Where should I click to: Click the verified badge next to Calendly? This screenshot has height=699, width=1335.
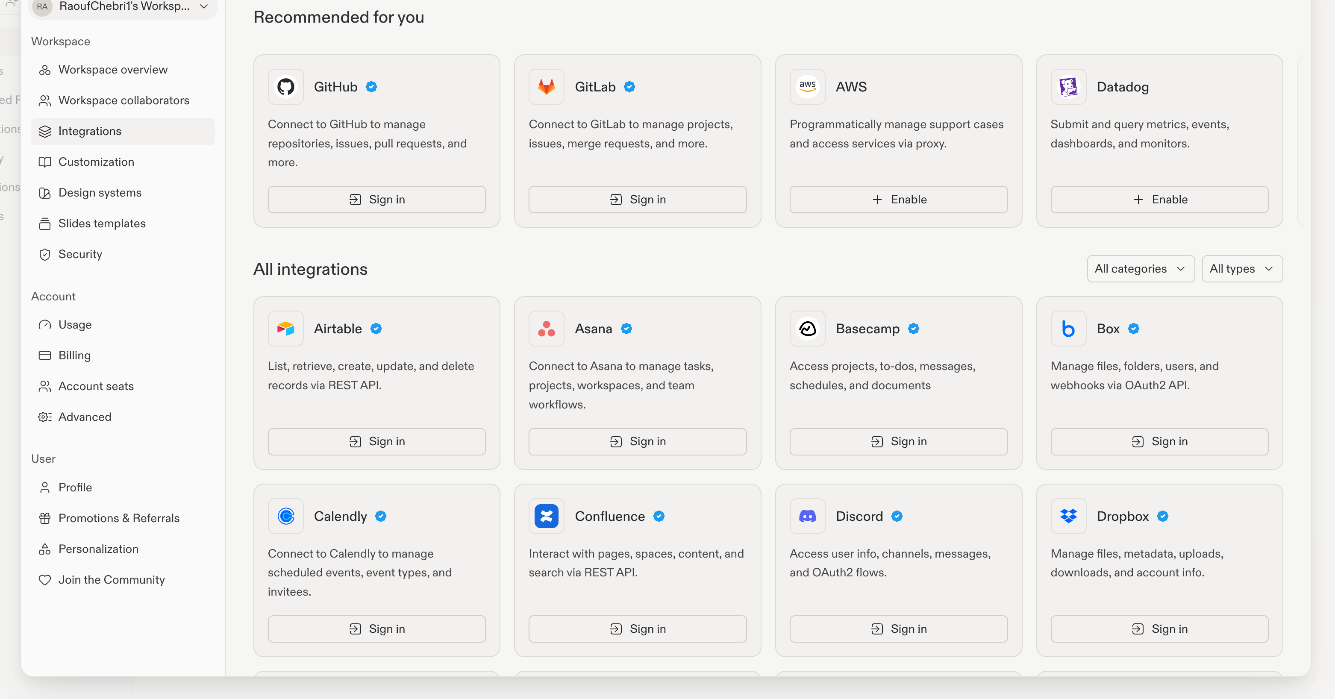tap(380, 516)
